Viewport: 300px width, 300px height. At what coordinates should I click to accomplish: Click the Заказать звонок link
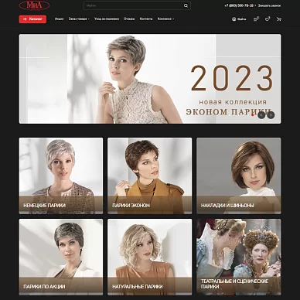click(x=269, y=5)
